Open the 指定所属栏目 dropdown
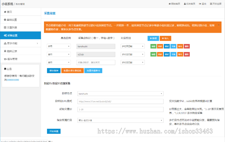The height and width of the screenshot is (142, 225). coord(120,120)
